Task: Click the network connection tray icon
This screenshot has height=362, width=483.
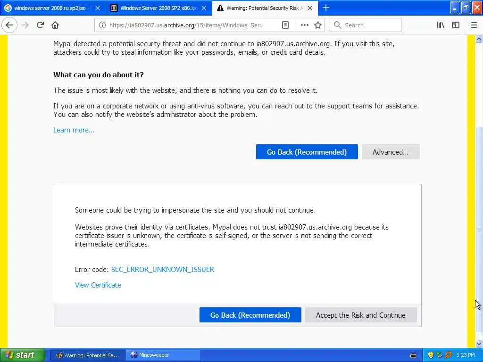Action: tap(439, 355)
